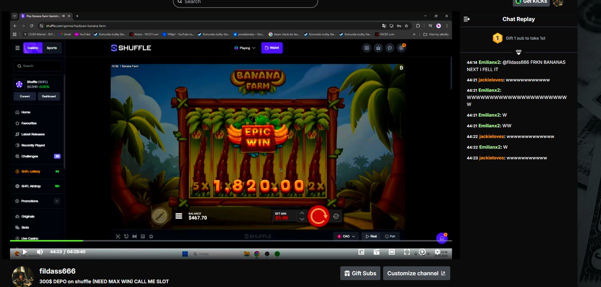This screenshot has width=601, height=287.
Task: Open the Shuffle bet slip list icon
Action: [x=367, y=48]
